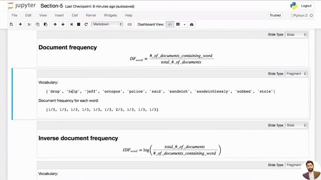Open the File menu
Image resolution: width=321 pixels, height=180 pixels.
[15, 15]
